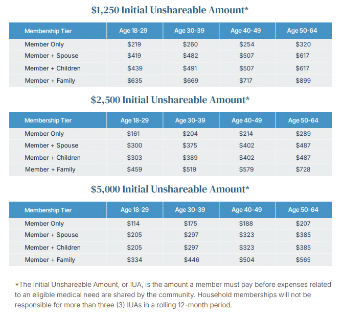Viewport: 343px width, 317px height.
Task: Select the $899 Member + Family price
Action: tap(303, 81)
